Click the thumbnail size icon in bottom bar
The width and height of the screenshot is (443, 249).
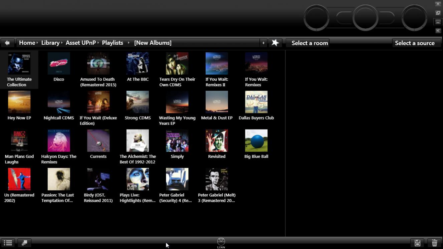24,243
